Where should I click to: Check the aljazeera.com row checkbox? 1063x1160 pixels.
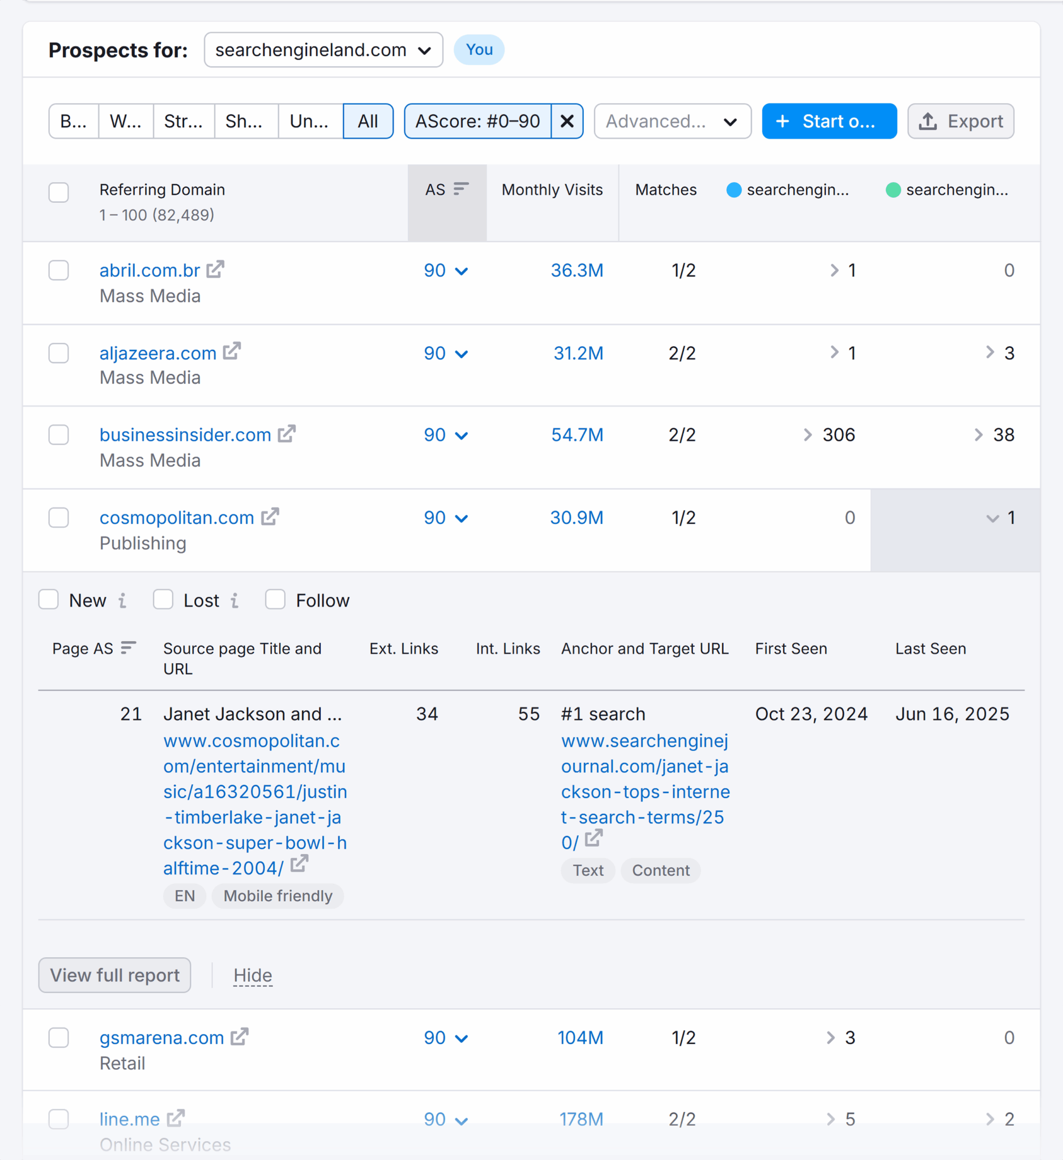pyautogui.click(x=59, y=353)
